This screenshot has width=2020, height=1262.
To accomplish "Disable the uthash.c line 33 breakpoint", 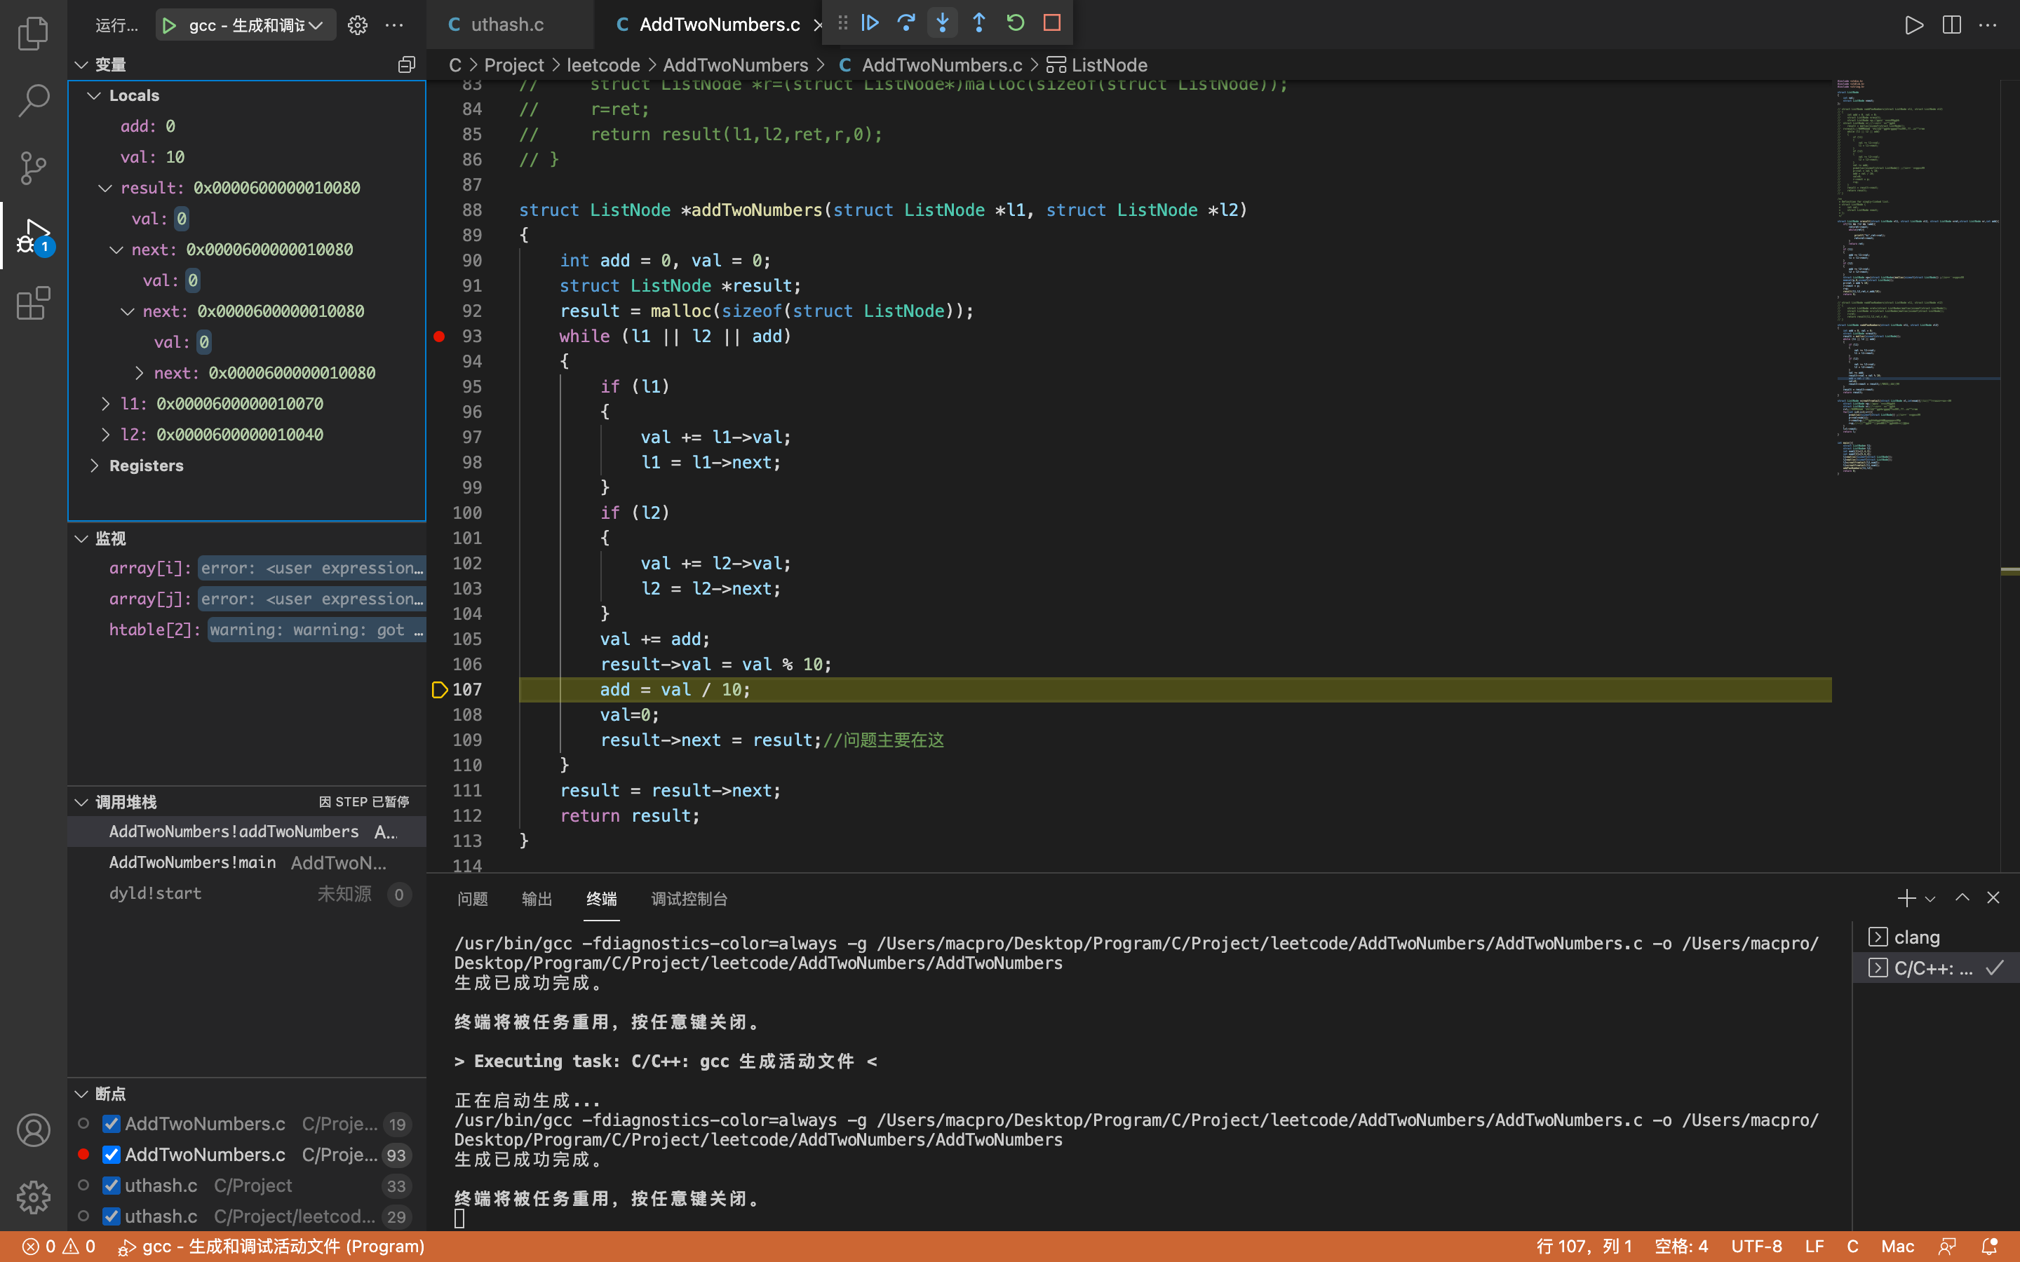I will coord(111,1185).
